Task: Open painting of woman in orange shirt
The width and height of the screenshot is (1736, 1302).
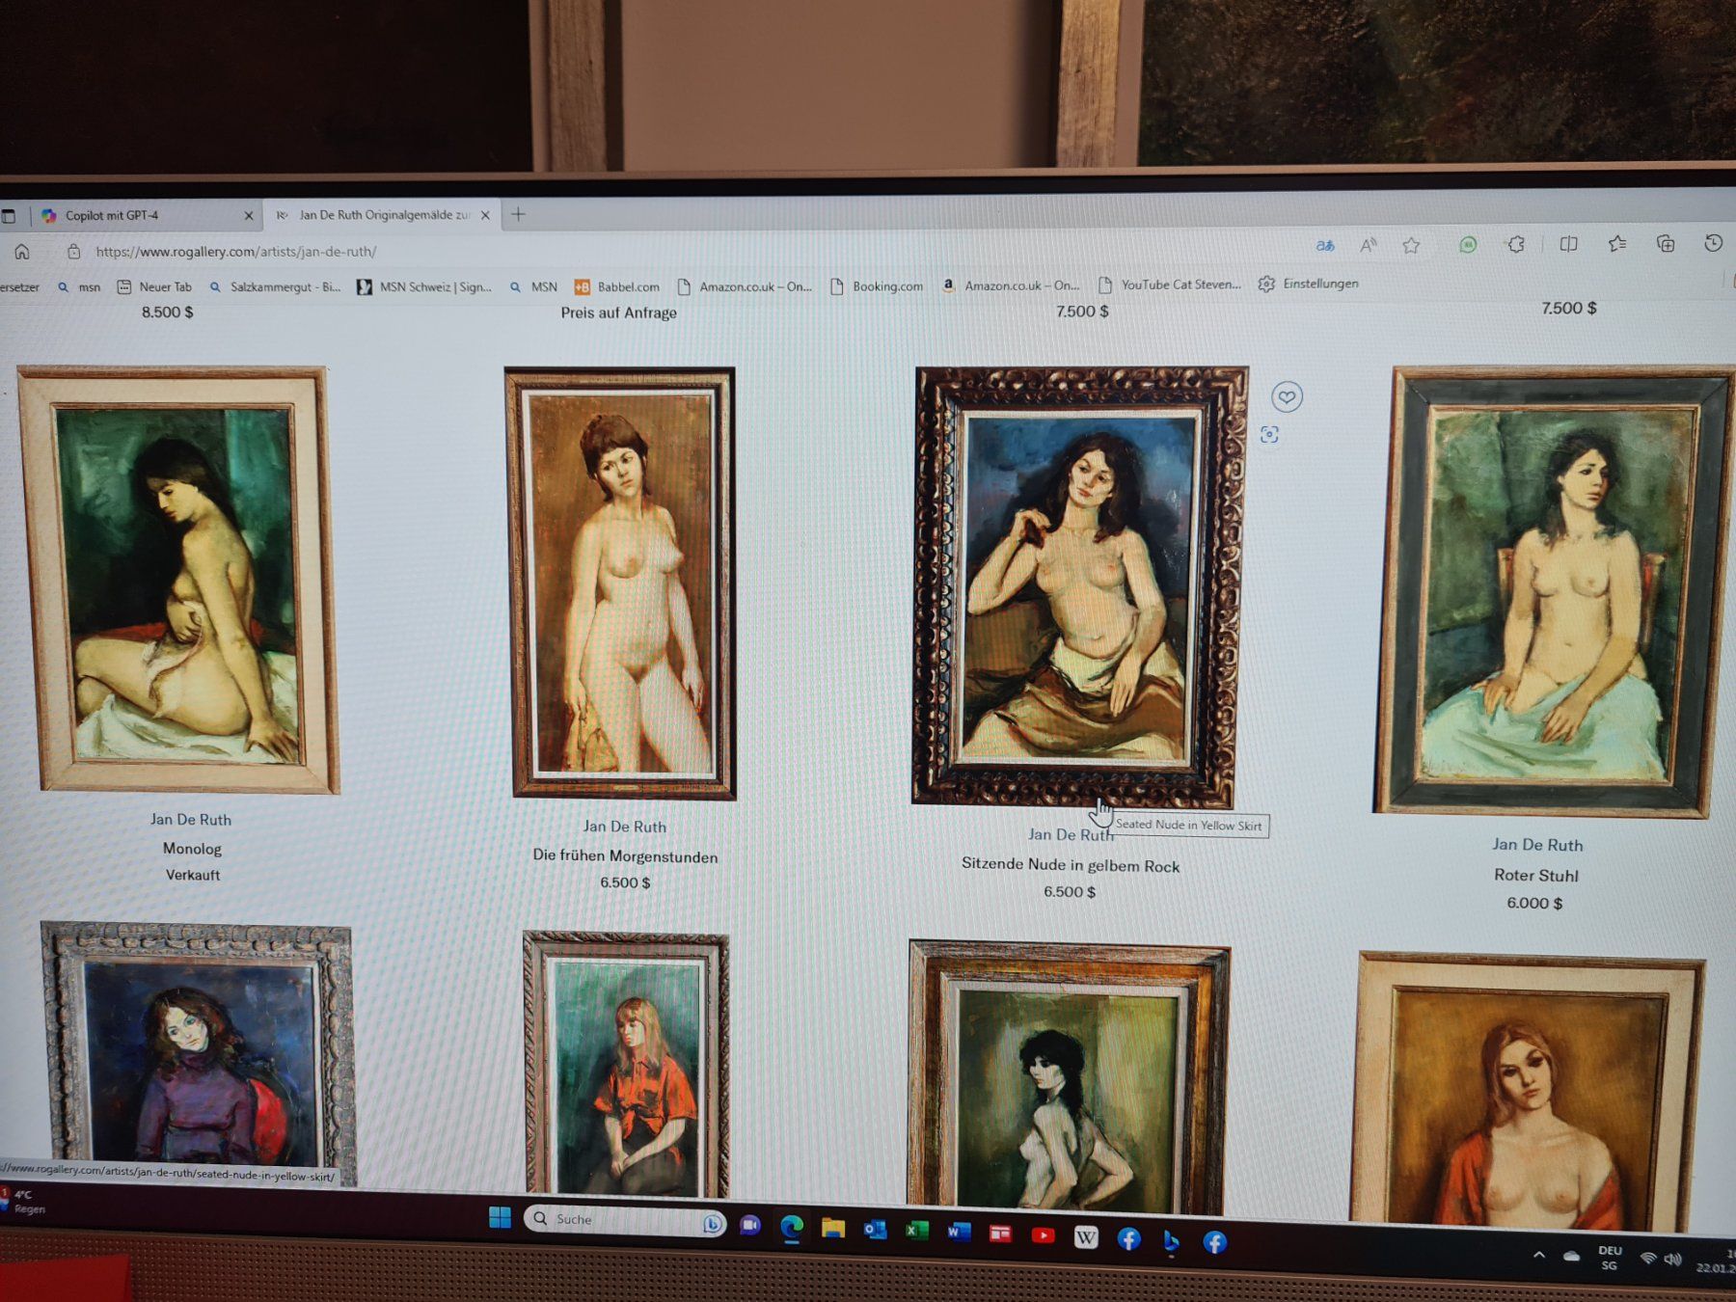Action: [626, 1064]
